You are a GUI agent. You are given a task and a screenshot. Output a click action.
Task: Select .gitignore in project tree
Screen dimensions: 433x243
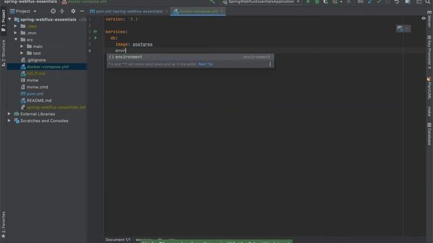37,60
